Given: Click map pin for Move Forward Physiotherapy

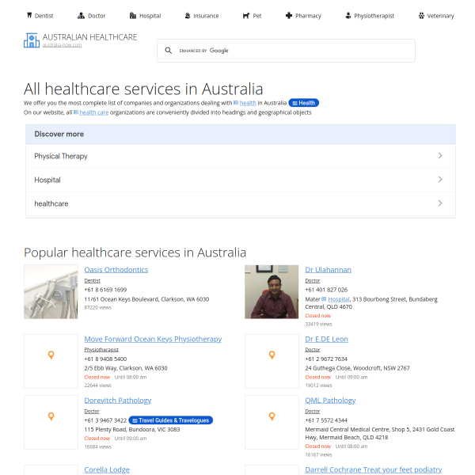Looking at the screenshot, I should coord(51,355).
